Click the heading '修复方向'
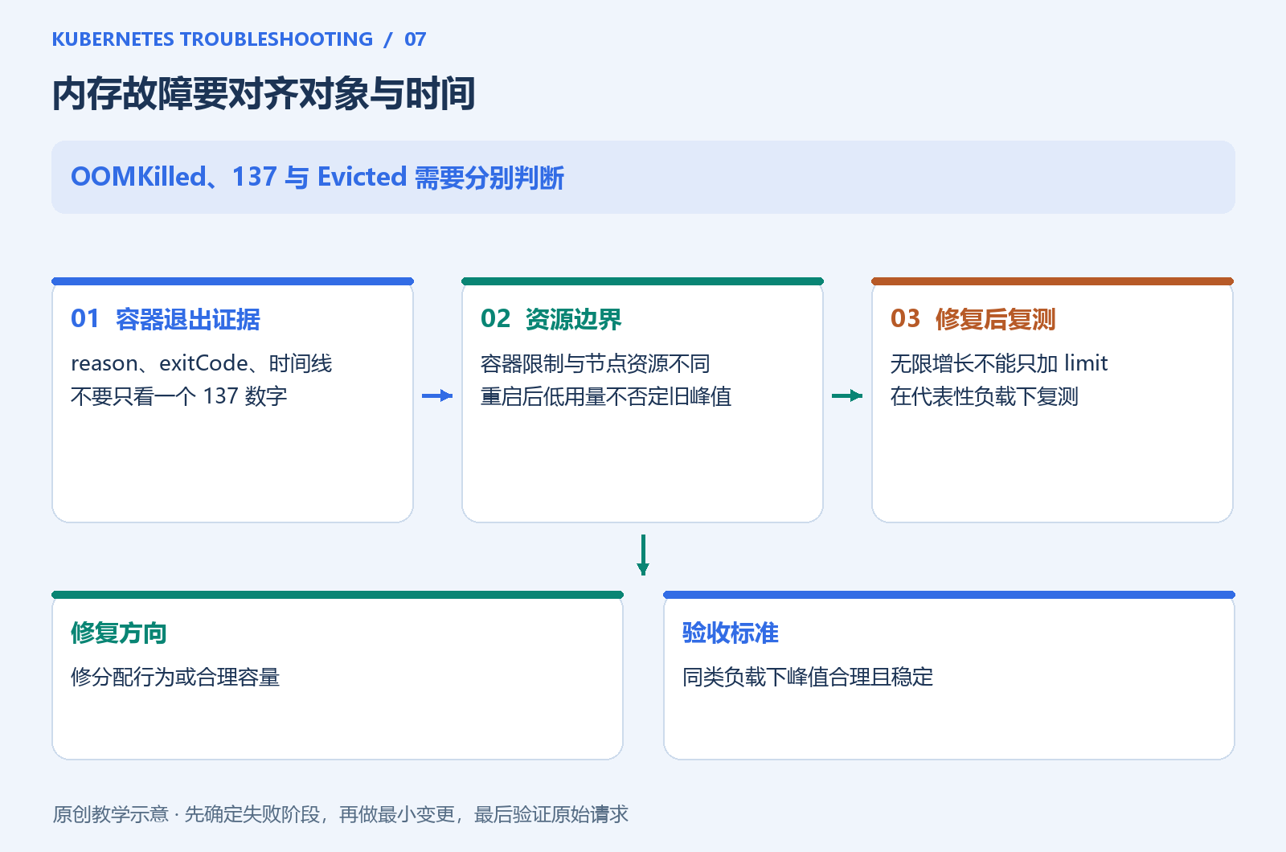 click(119, 633)
